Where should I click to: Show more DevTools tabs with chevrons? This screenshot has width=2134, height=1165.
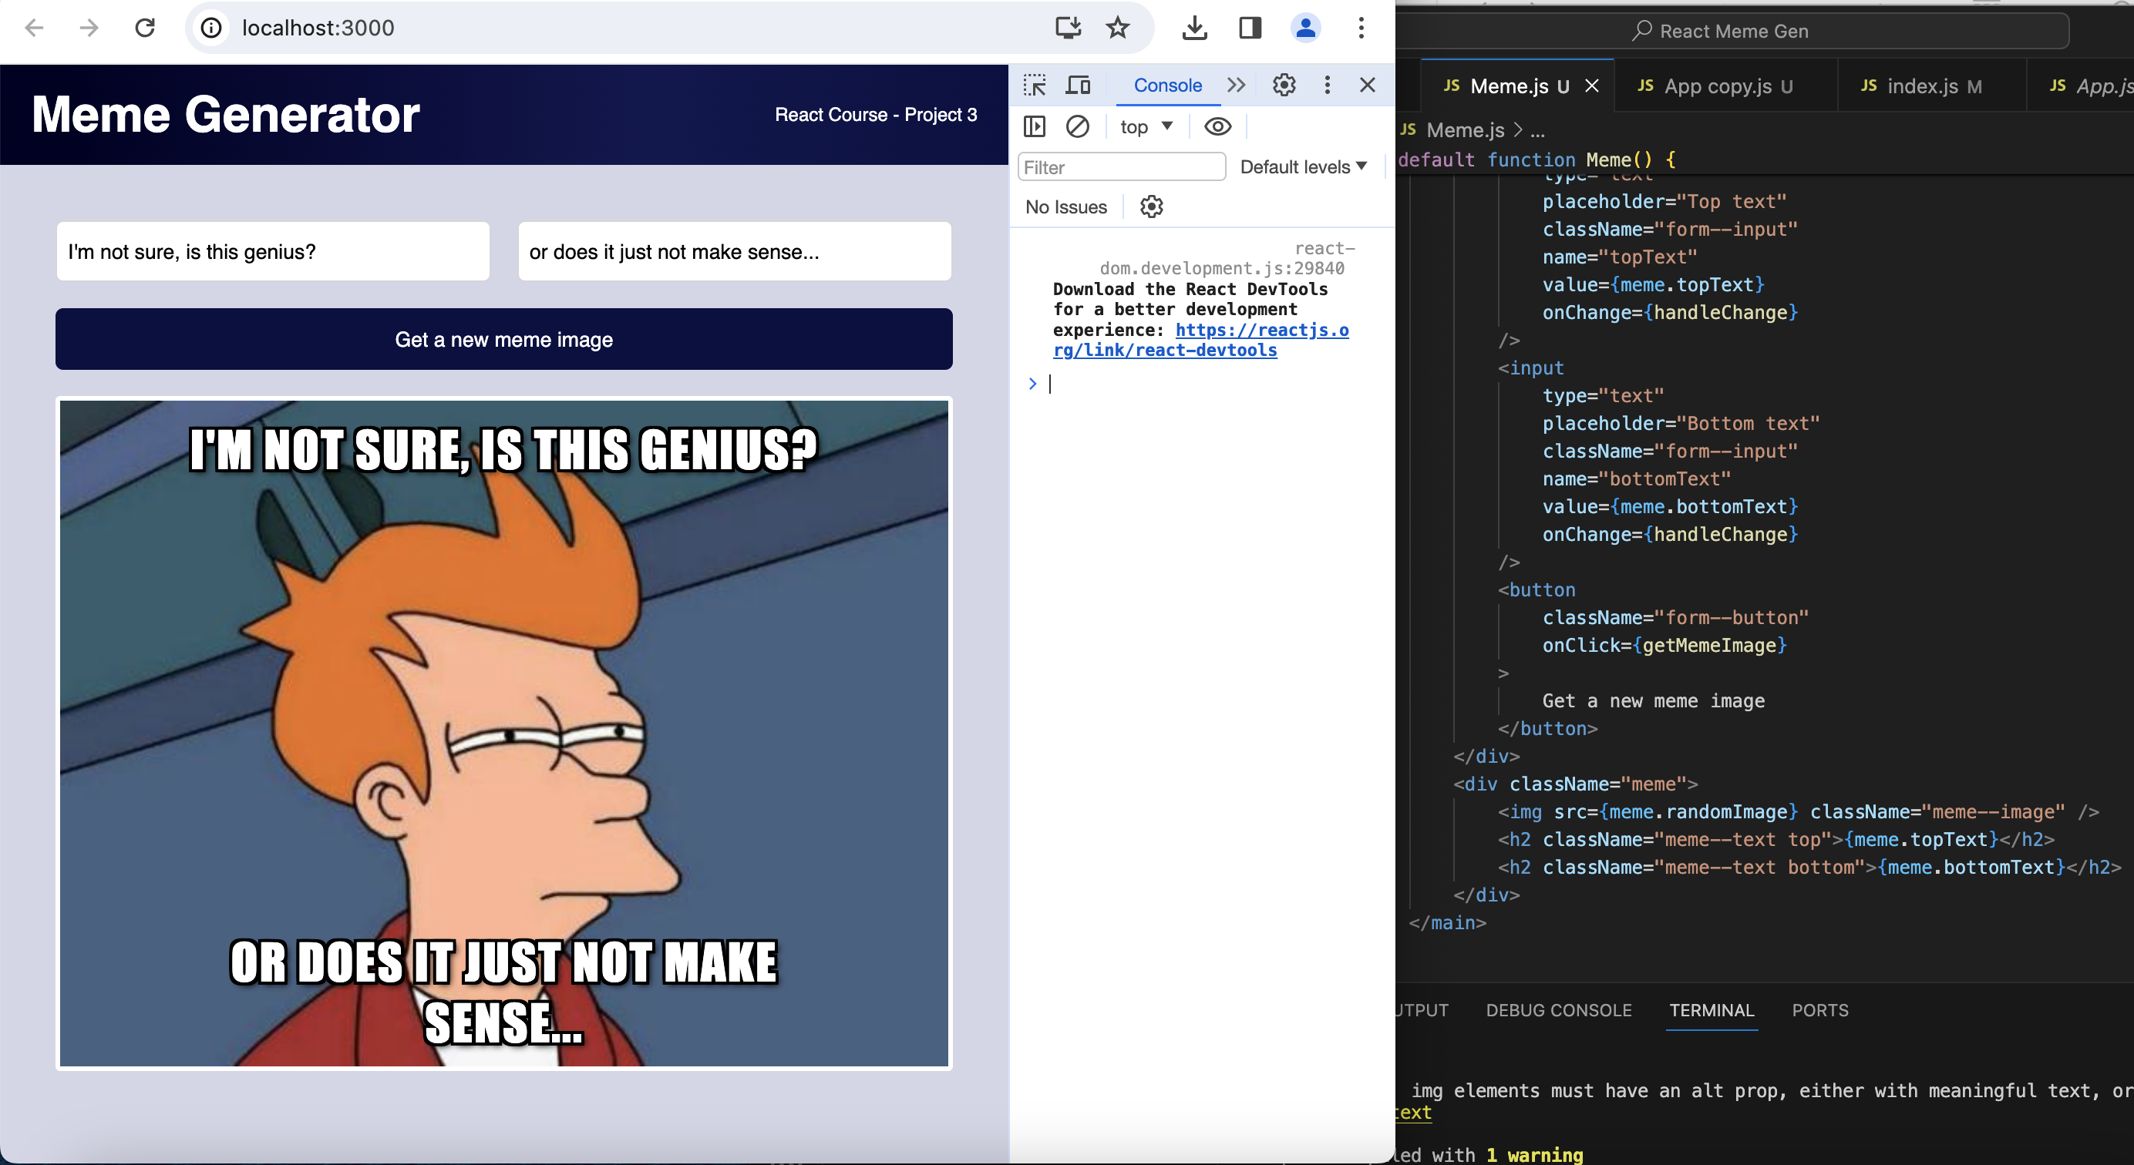(x=1236, y=86)
